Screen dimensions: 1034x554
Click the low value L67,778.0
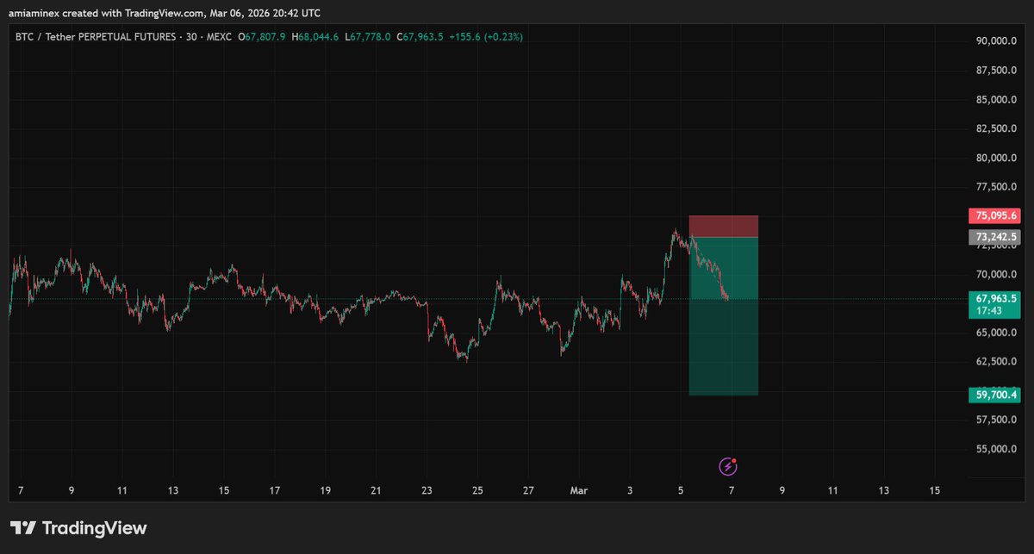click(x=368, y=37)
